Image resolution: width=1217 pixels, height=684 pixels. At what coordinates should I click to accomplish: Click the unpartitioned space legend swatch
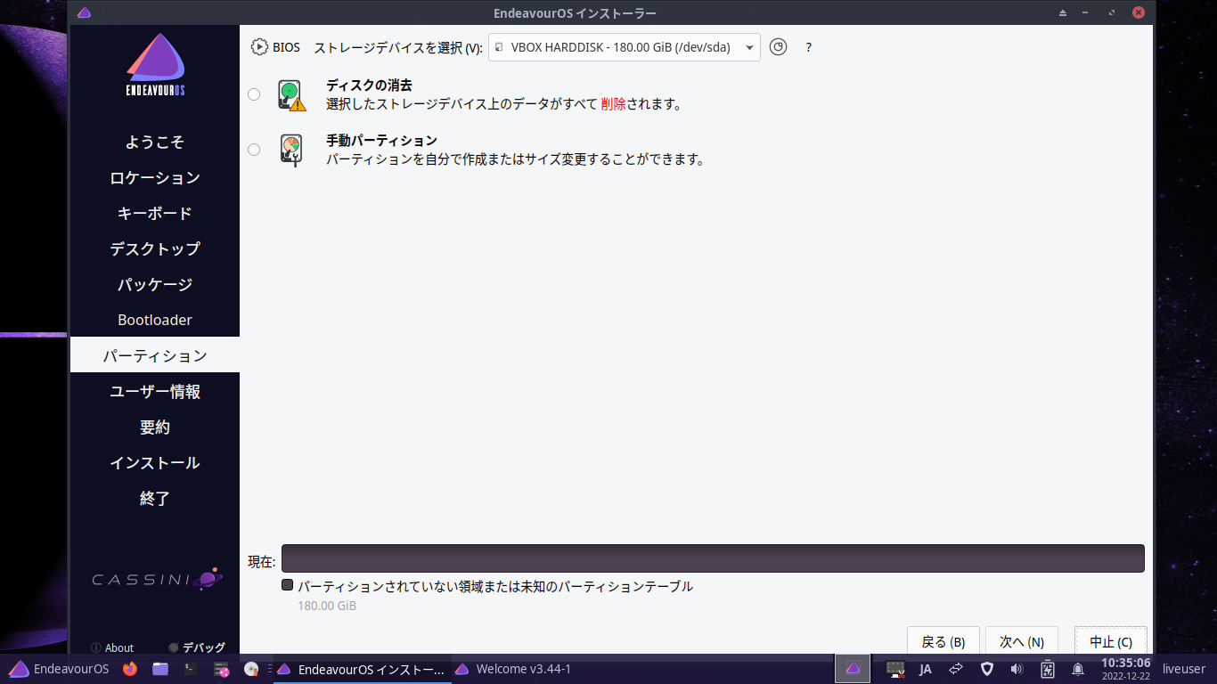pyautogui.click(x=287, y=585)
